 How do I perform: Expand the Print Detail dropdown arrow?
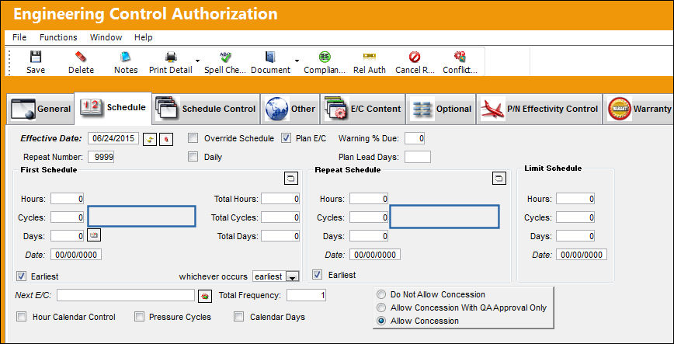click(x=197, y=61)
